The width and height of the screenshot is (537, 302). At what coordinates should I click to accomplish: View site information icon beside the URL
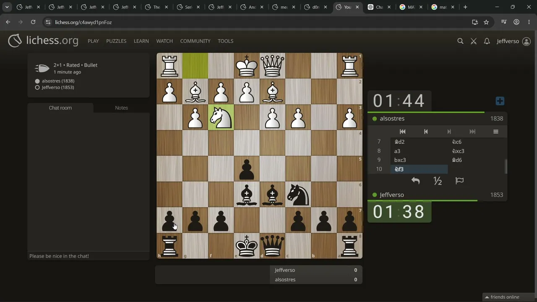tap(48, 22)
